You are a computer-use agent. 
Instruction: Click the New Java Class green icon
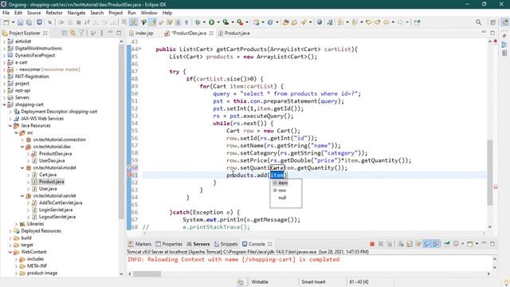(270, 22)
